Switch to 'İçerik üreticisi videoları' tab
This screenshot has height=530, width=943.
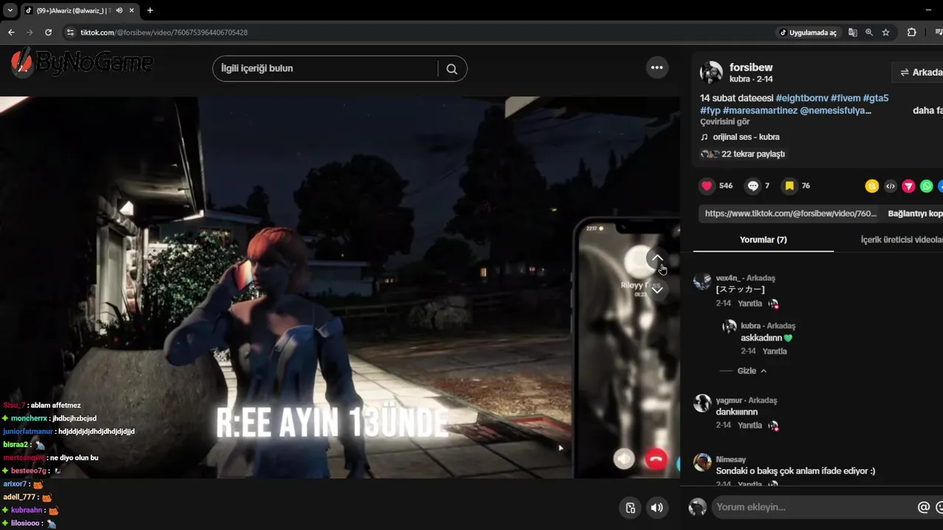902,240
